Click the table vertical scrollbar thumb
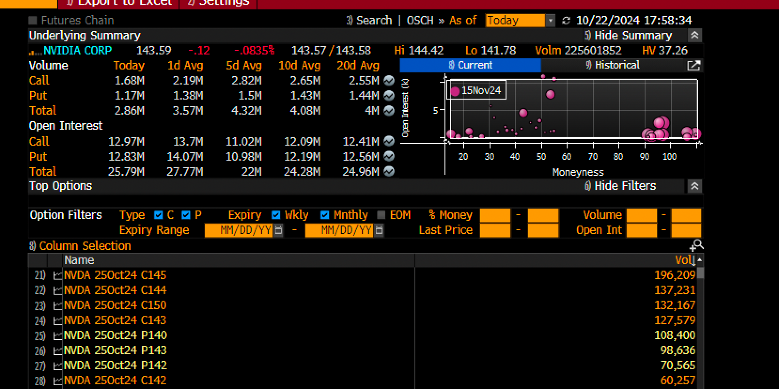Screen dimensions: 779x389 pos(700,273)
